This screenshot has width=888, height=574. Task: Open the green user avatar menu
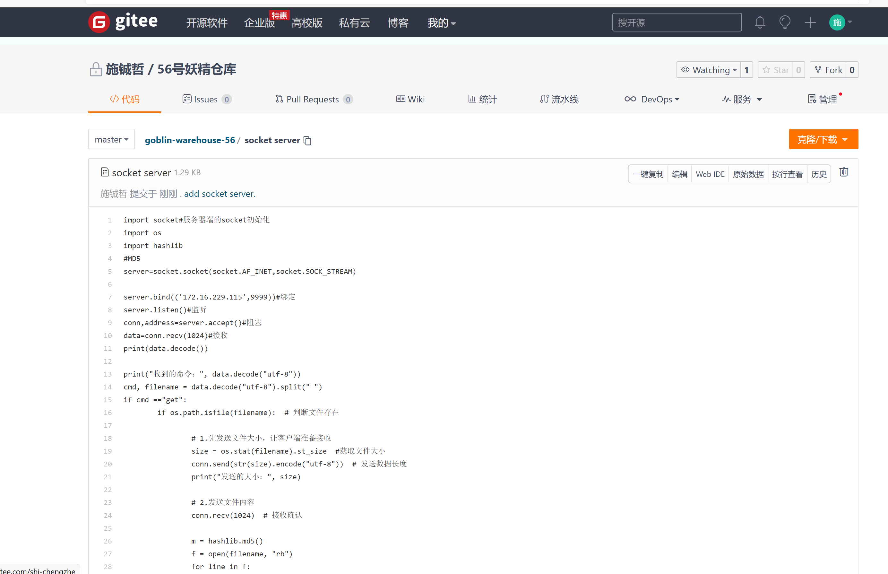pyautogui.click(x=837, y=22)
